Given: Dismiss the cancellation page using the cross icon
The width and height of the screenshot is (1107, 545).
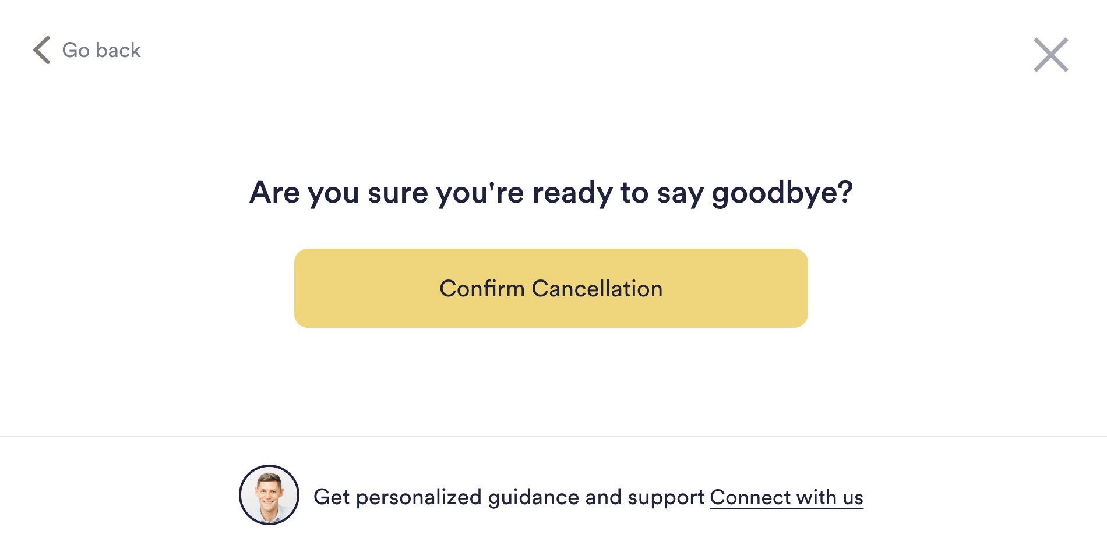Looking at the screenshot, I should point(1051,55).
